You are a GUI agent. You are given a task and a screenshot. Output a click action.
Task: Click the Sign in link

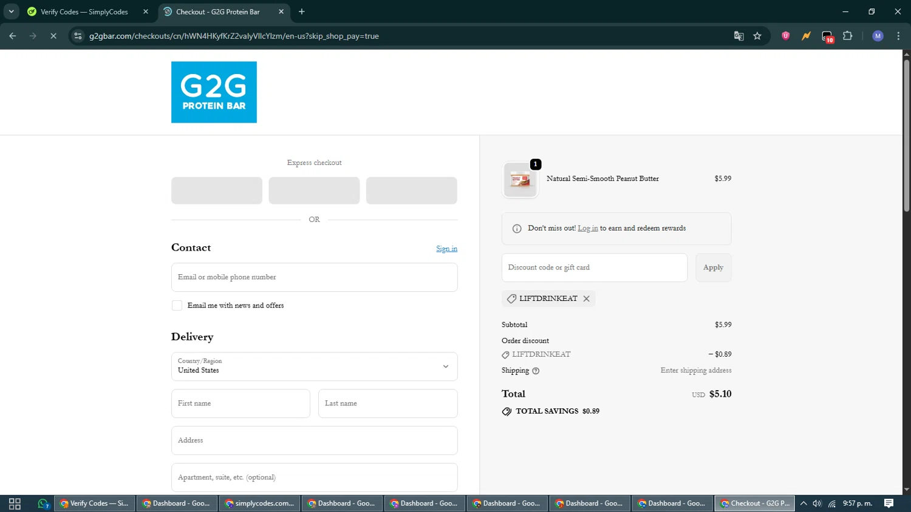446,249
